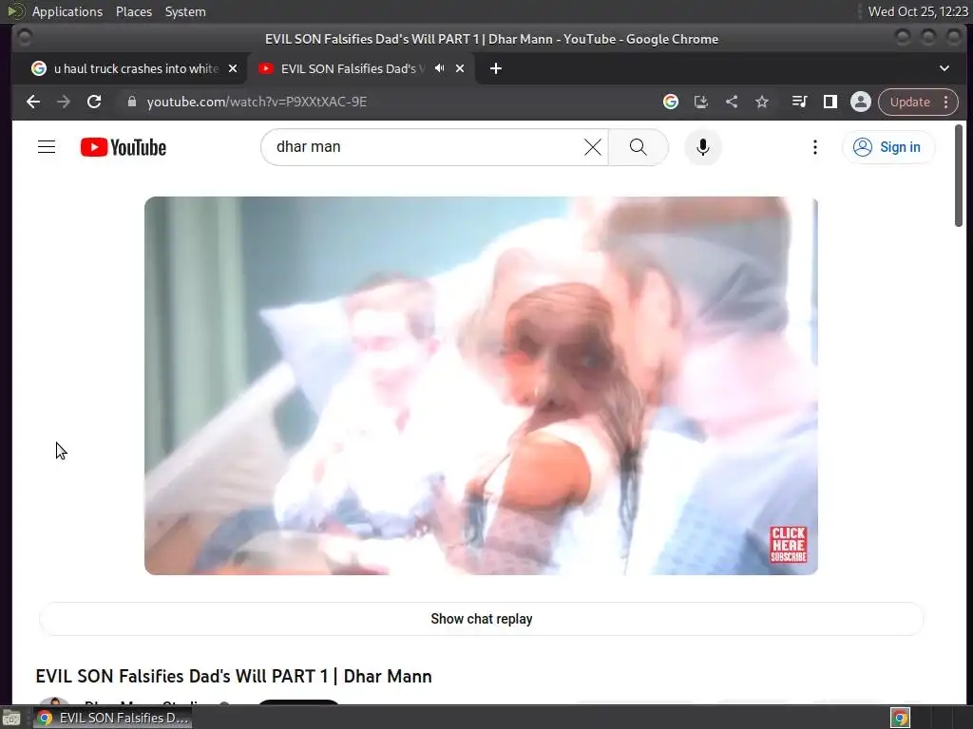Open the Chrome profile avatar
The width and height of the screenshot is (973, 729).
(x=860, y=102)
